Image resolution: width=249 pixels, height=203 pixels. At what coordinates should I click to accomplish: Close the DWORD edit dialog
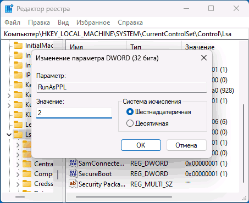tap(204, 58)
